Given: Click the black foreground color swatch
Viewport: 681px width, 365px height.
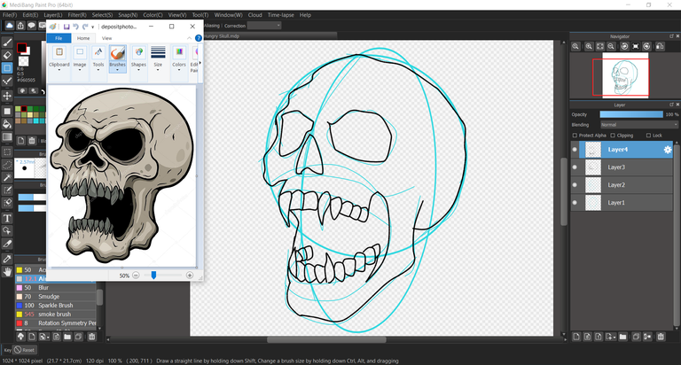Looking at the screenshot, I should coord(21,48).
